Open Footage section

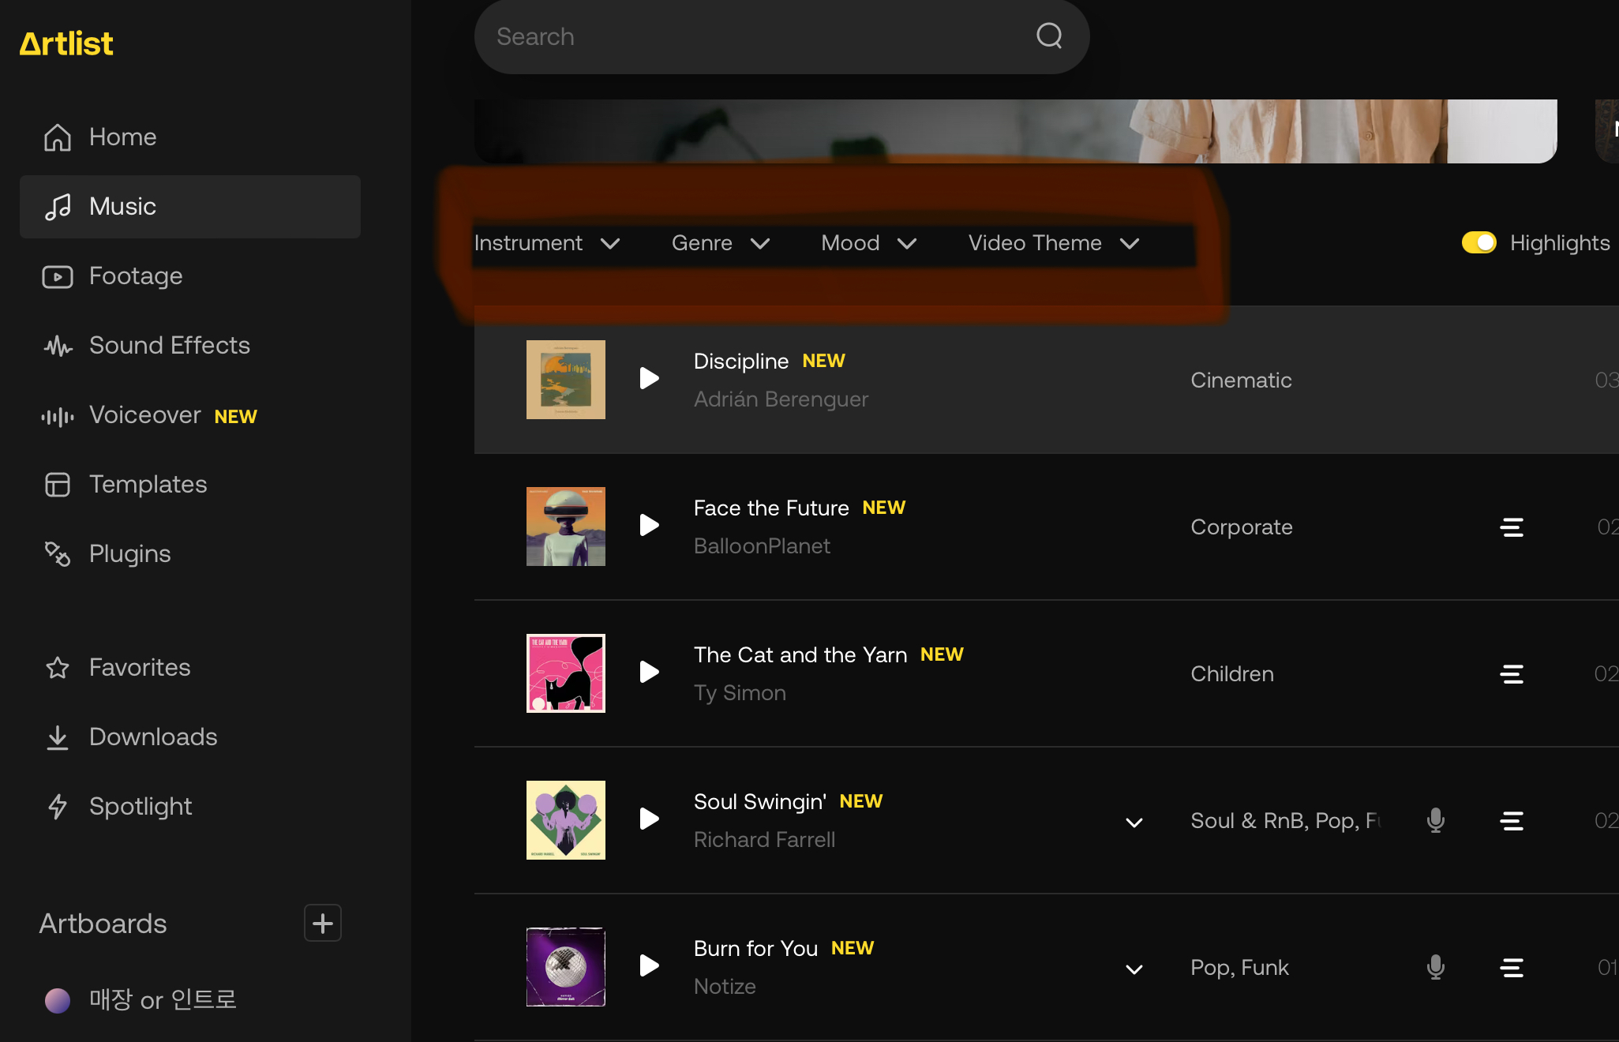[190, 276]
